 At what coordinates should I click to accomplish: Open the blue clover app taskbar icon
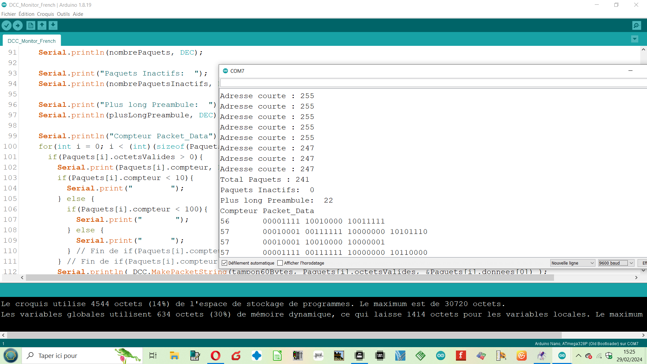pos(256,356)
